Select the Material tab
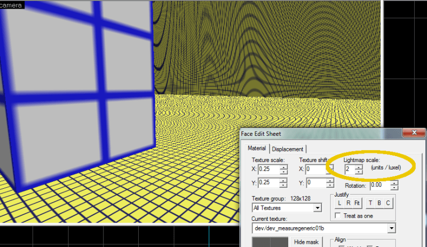Viewport: 427px width, 247px height. click(x=257, y=148)
